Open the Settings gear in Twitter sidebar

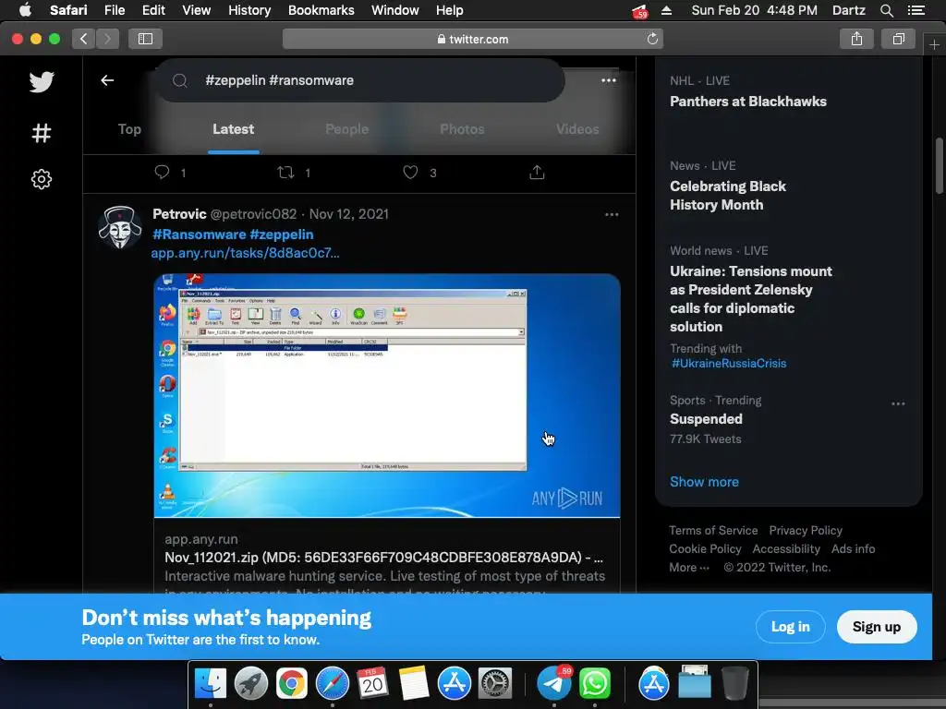click(x=41, y=179)
